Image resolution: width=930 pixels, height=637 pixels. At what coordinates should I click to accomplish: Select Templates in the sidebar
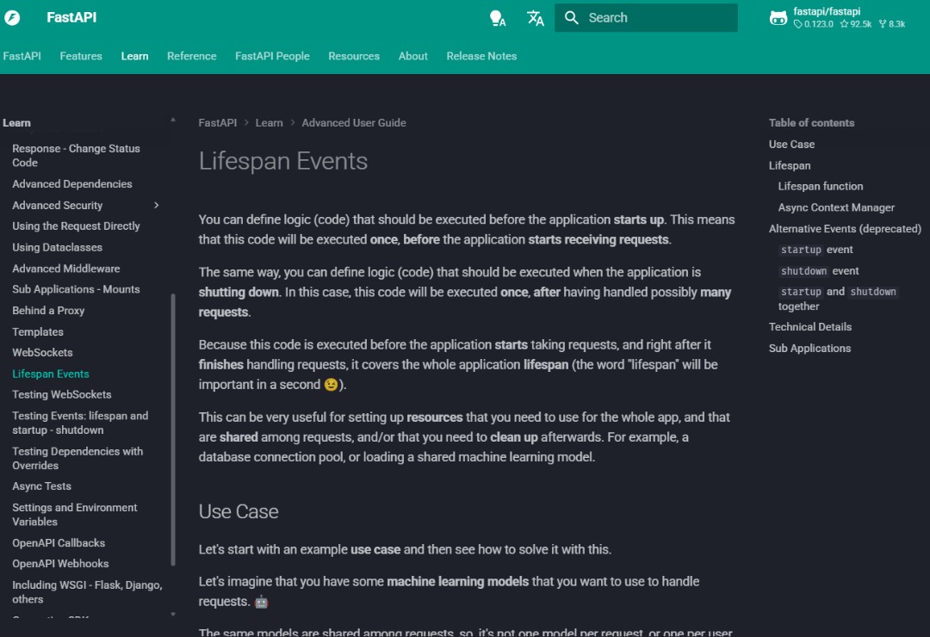point(38,331)
